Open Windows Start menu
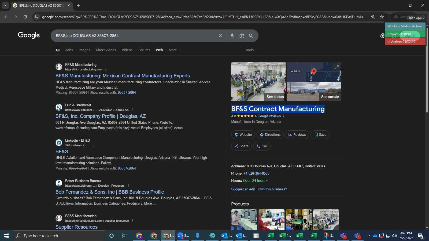The height and width of the screenshot is (241, 429). (x=6, y=236)
